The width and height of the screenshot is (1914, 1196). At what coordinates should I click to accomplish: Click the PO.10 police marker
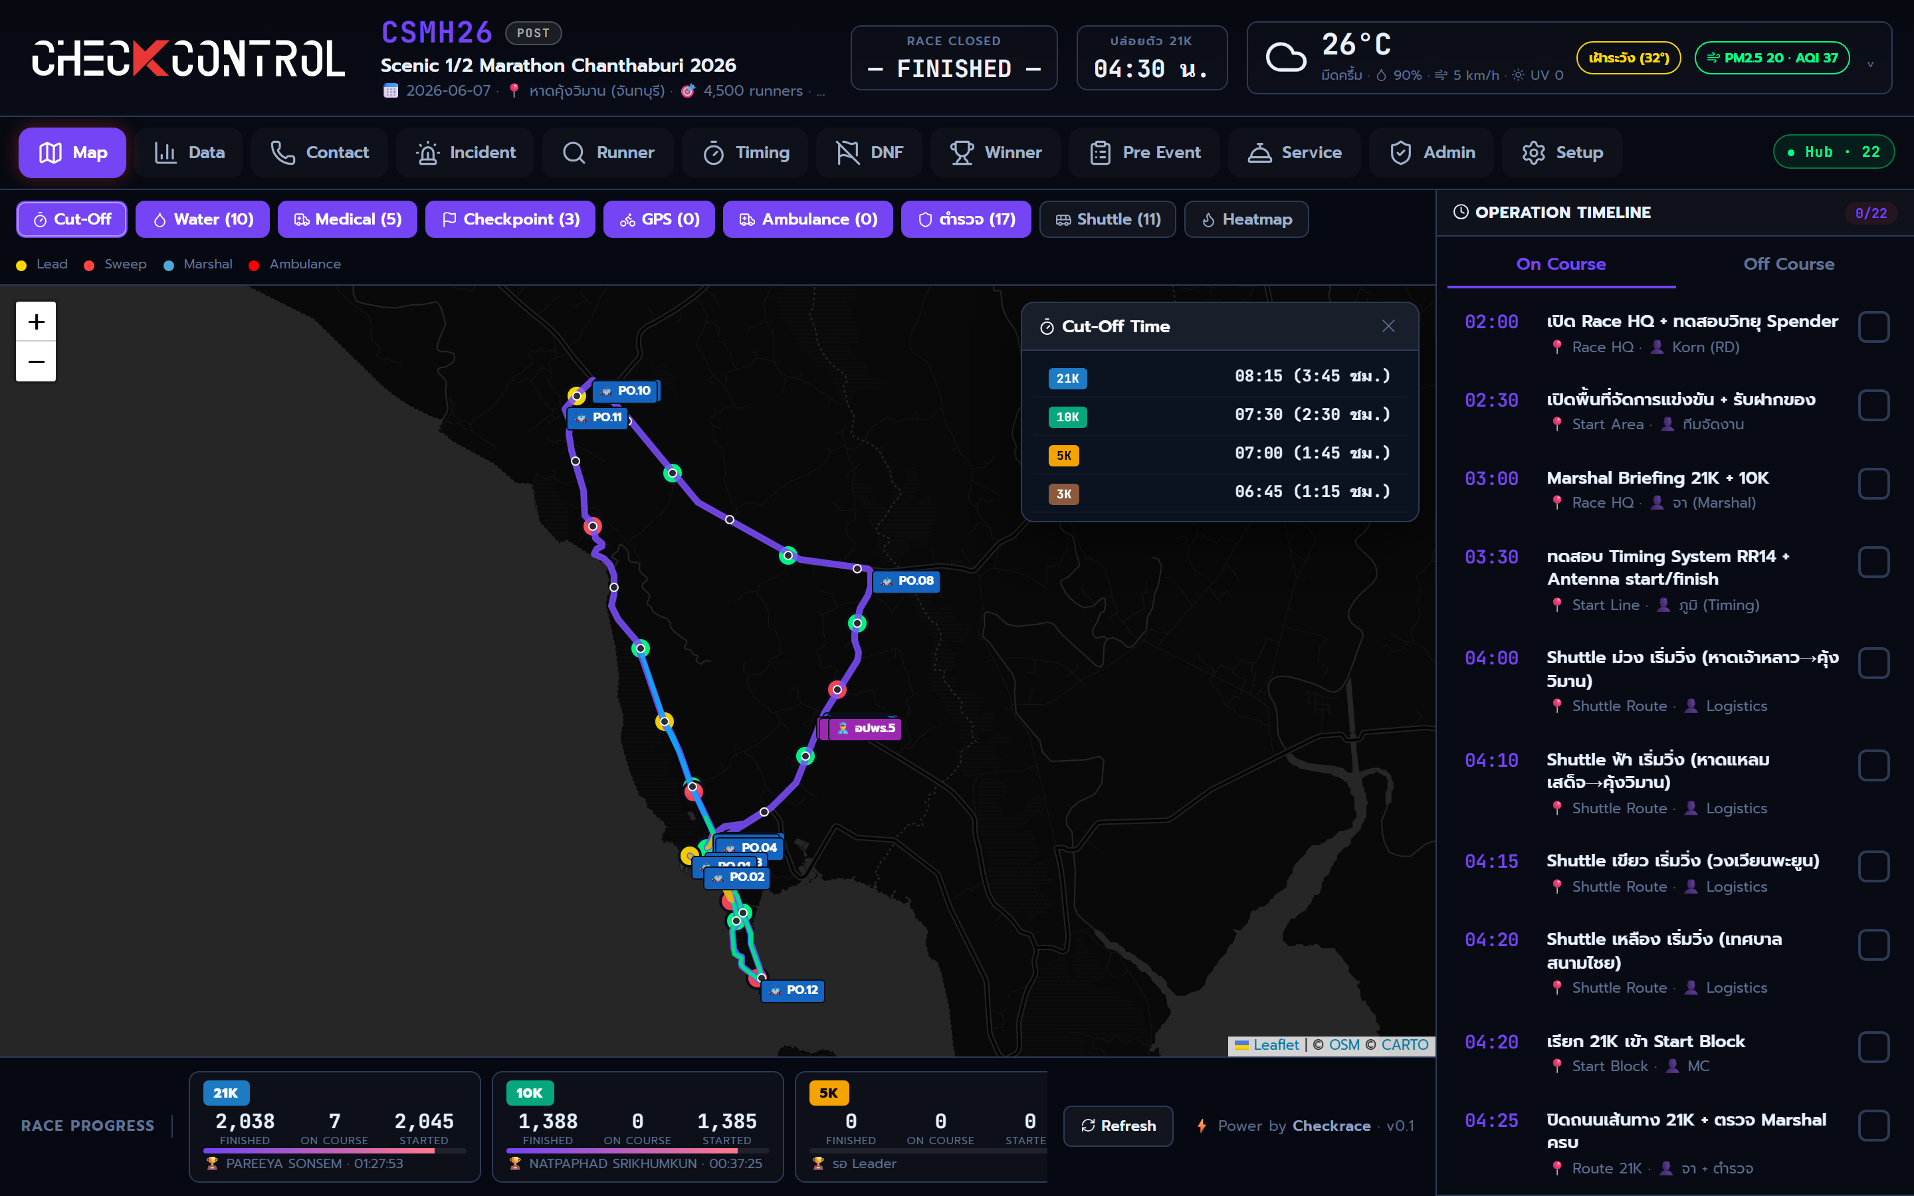pos(625,391)
